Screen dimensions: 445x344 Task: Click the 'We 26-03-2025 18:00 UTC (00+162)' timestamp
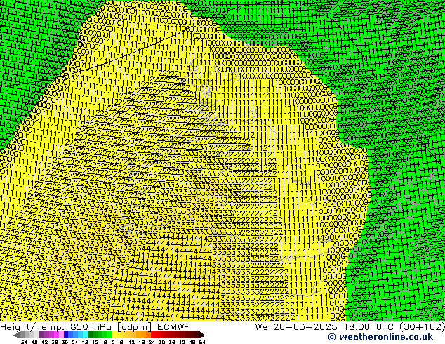coord(350,327)
